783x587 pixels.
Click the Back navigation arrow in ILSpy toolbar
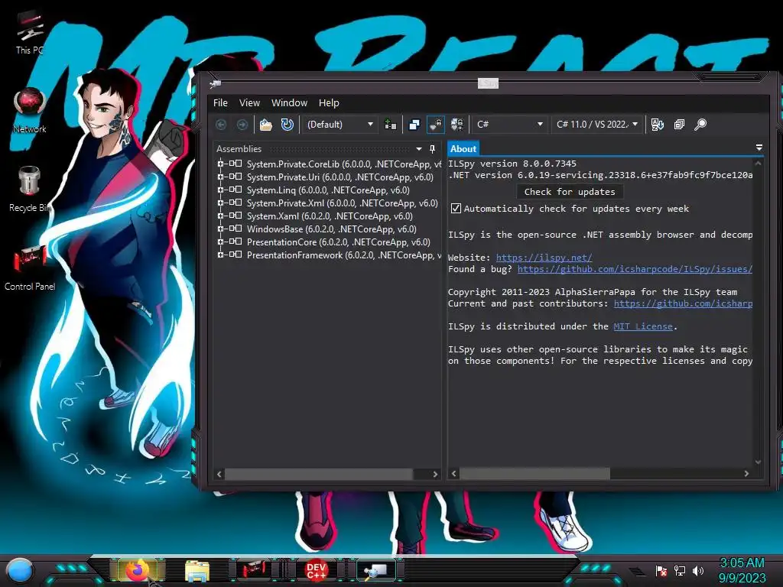[221, 125]
